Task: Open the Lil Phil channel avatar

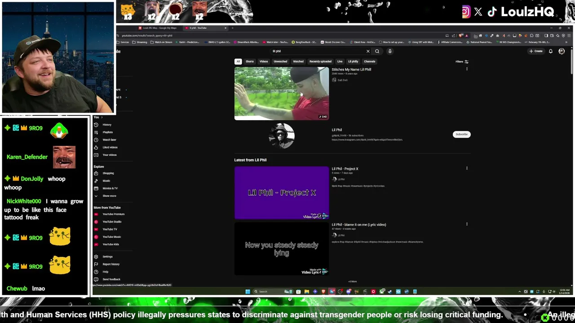Action: point(282,135)
